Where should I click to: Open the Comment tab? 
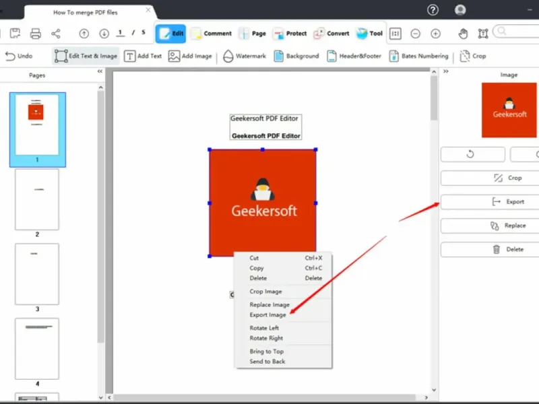(212, 33)
